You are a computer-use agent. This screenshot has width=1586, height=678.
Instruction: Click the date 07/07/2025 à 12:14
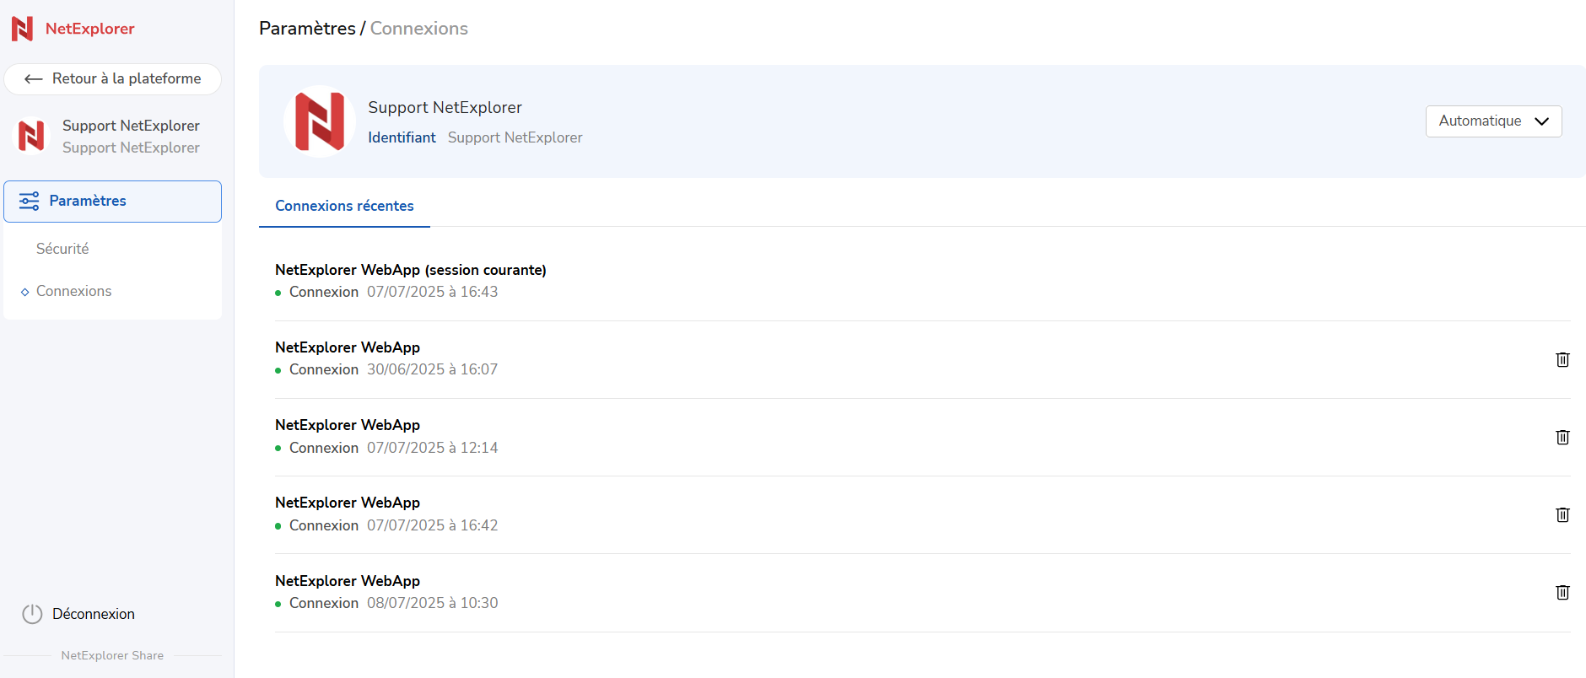(432, 448)
